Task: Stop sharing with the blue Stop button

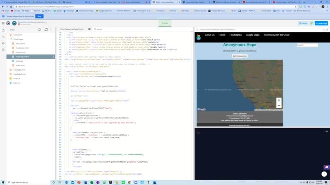Action: pos(39,16)
